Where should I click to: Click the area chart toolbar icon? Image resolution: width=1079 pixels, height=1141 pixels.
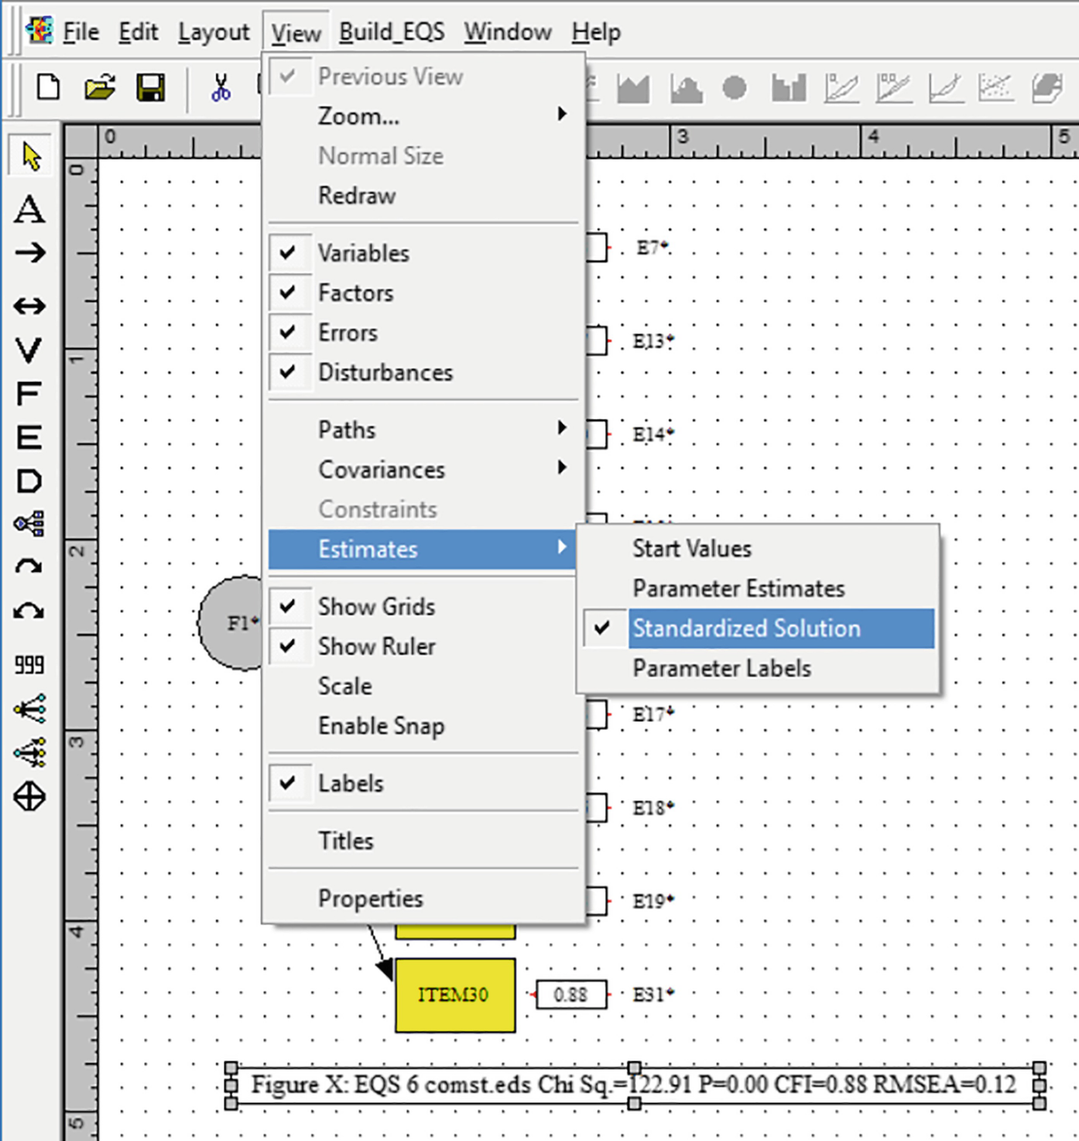point(633,88)
